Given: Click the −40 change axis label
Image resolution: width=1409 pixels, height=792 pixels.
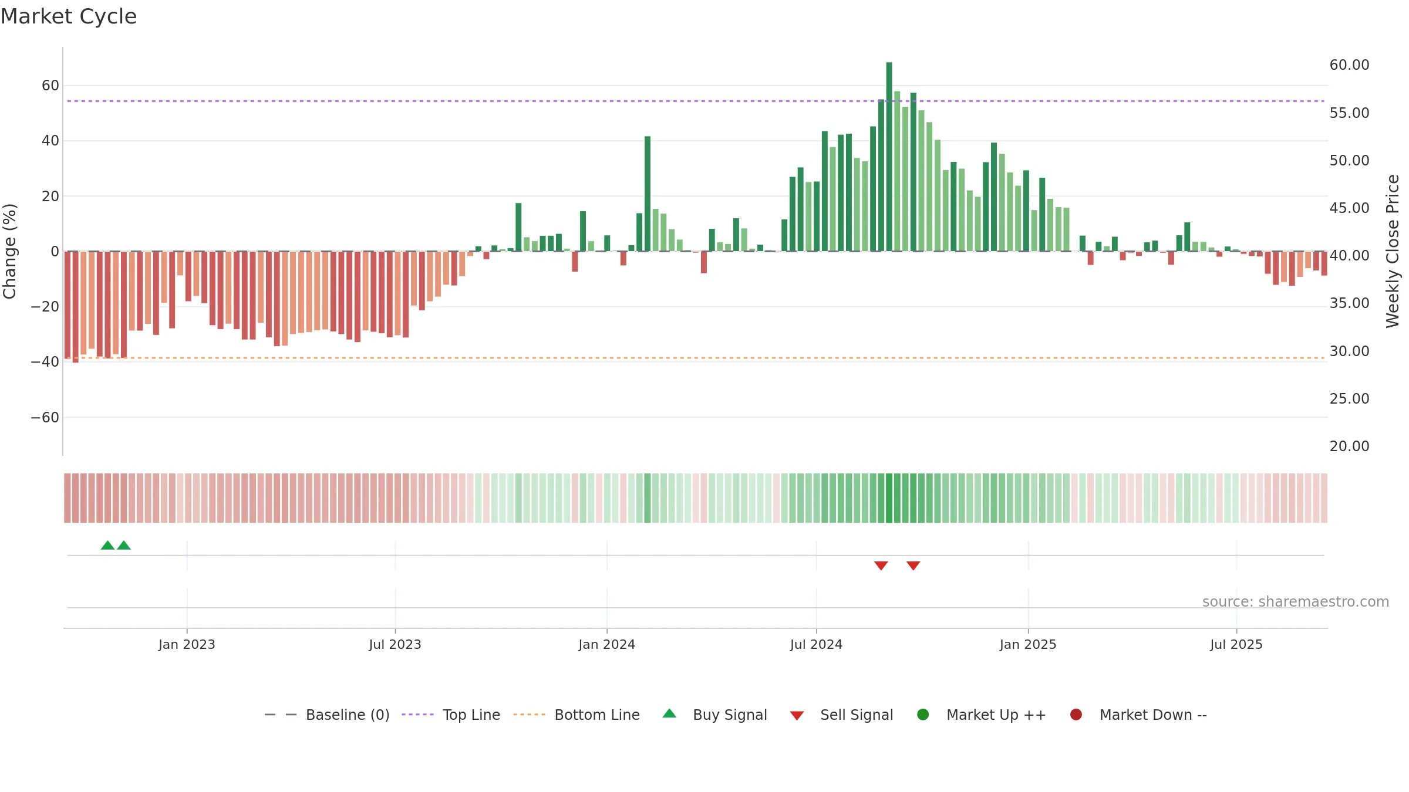Looking at the screenshot, I should point(45,362).
